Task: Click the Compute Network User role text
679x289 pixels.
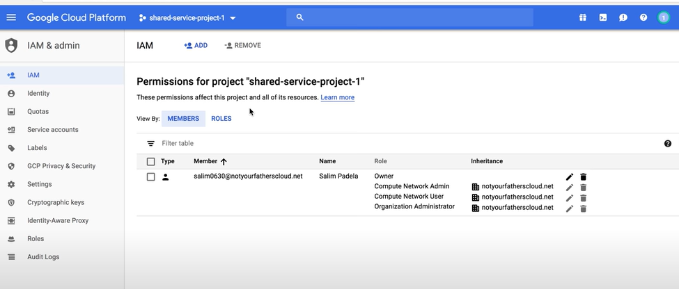Action: pyautogui.click(x=409, y=197)
